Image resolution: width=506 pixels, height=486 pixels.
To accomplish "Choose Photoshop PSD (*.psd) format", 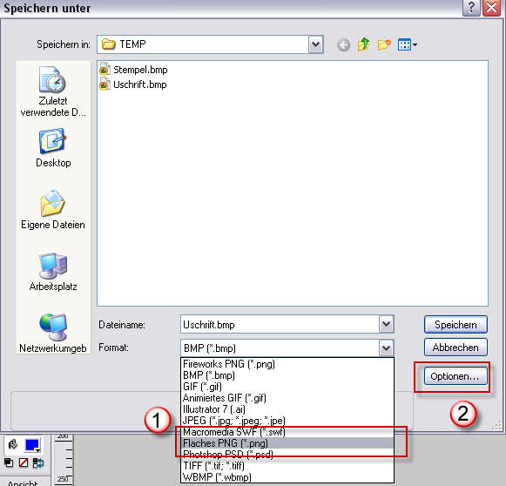I will click(287, 455).
